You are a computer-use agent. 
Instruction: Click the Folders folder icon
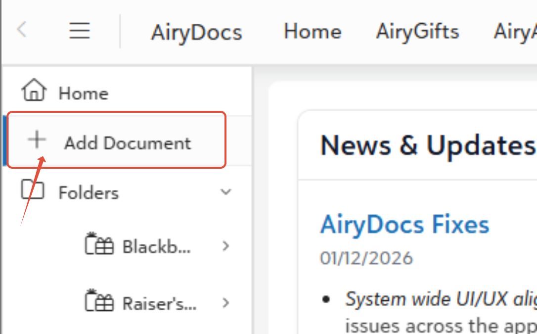[33, 189]
